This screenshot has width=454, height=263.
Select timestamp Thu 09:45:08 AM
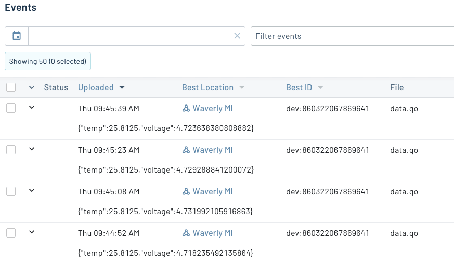[109, 192]
